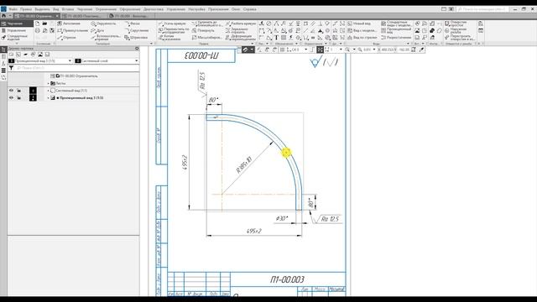Expand the Системный вид tree node
This screenshot has width=537, height=302.
click(x=49, y=91)
